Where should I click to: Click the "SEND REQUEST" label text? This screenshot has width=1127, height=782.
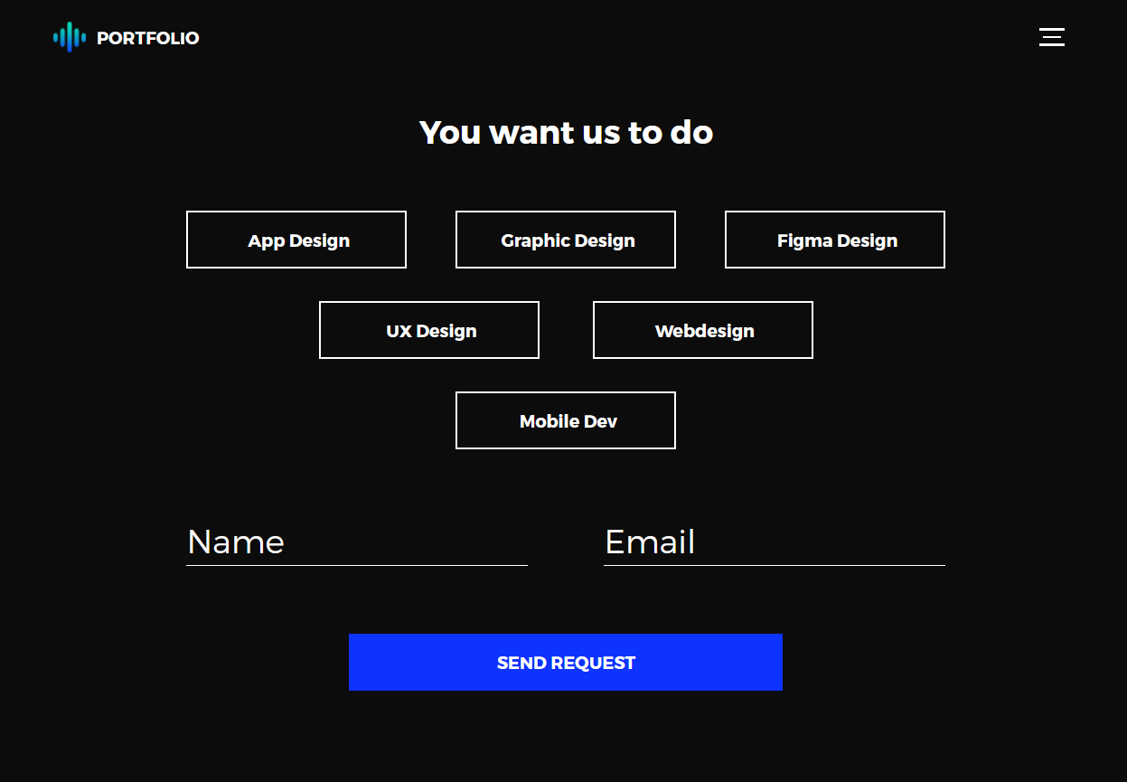[x=566, y=663]
